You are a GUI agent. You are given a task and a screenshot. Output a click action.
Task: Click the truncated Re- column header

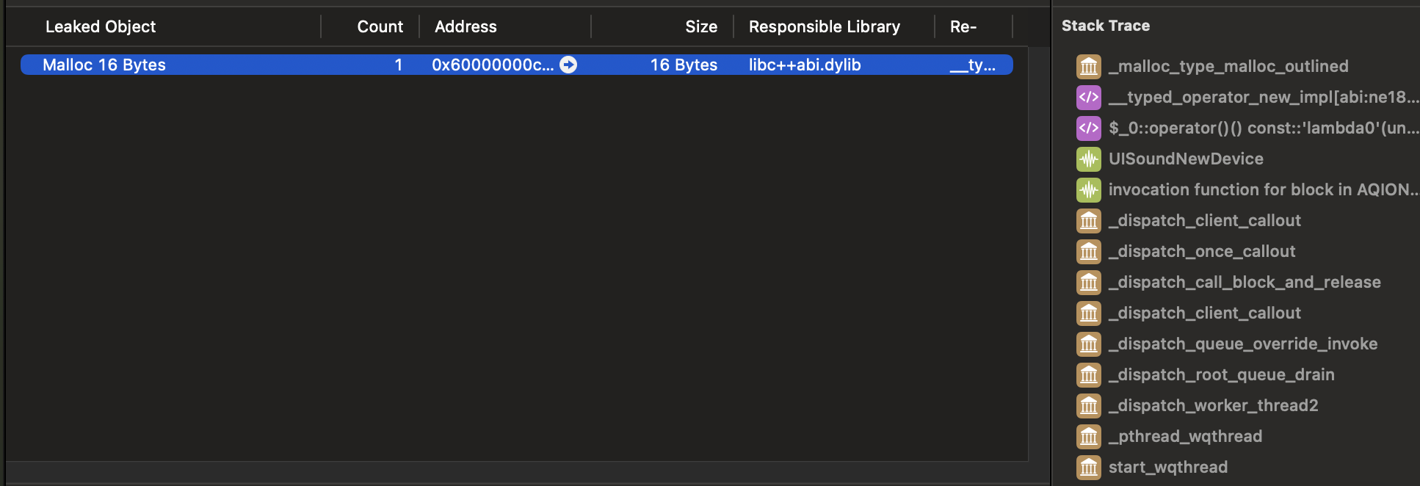(x=963, y=26)
